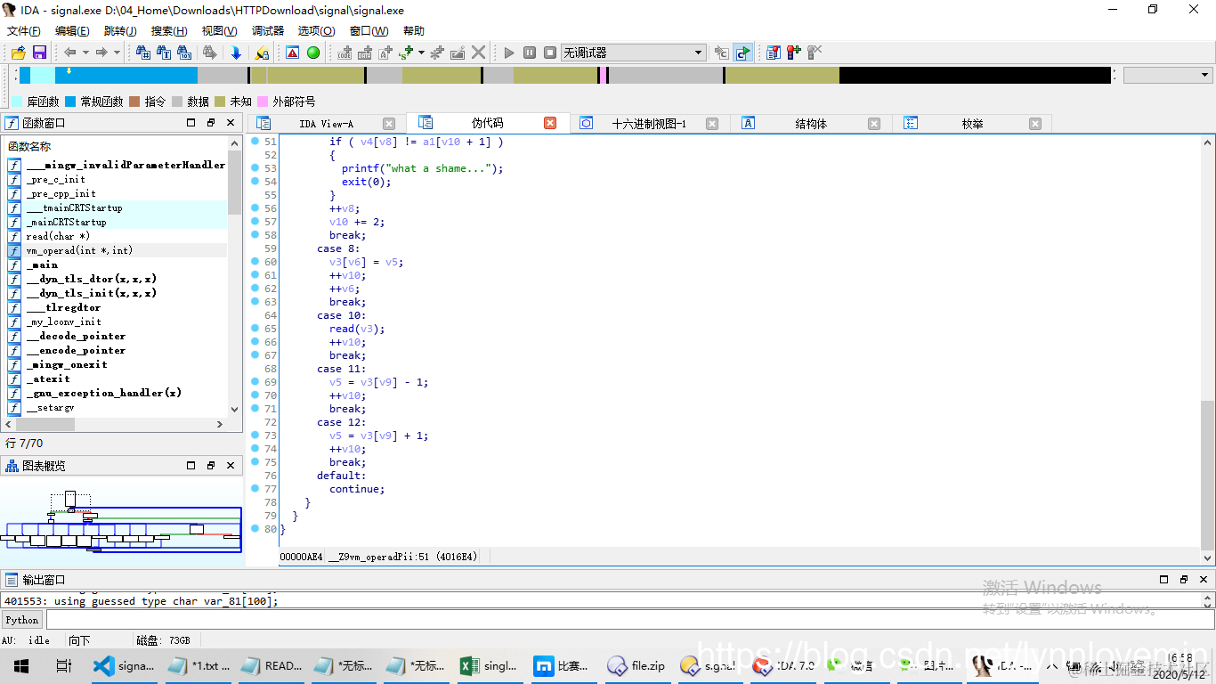Start the debugger process play button
This screenshot has width=1216, height=684.
(x=509, y=53)
